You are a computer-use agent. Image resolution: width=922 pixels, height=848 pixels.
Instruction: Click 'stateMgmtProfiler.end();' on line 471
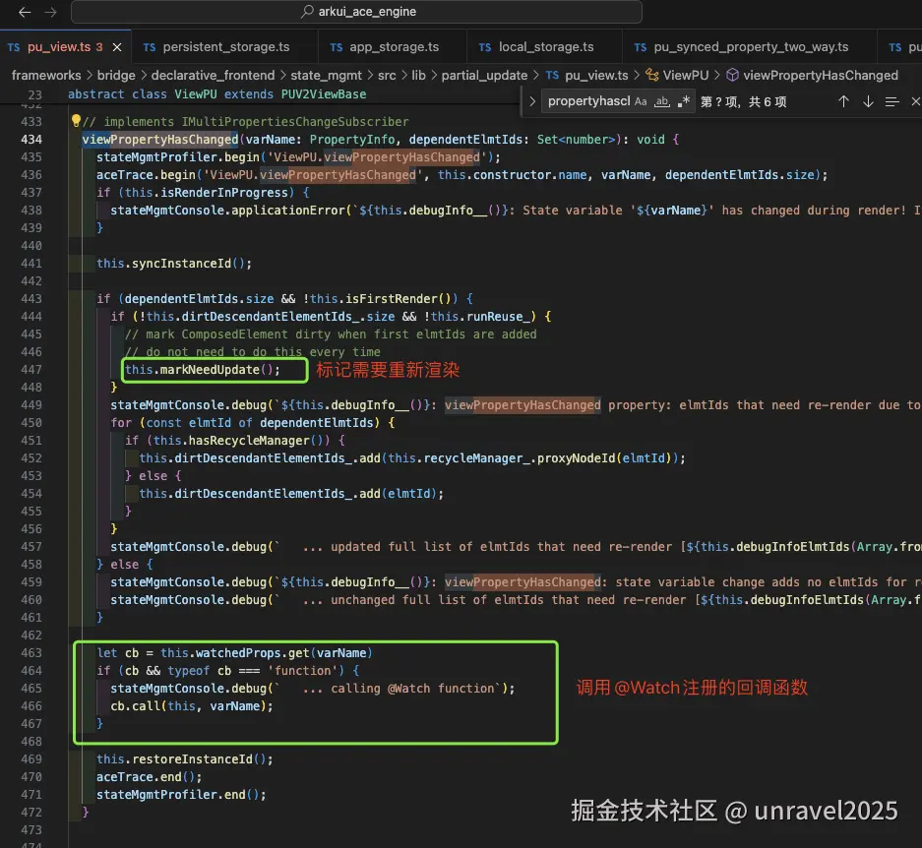click(x=181, y=795)
